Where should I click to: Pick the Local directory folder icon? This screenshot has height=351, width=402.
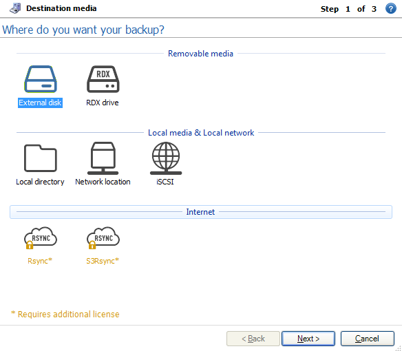41,158
